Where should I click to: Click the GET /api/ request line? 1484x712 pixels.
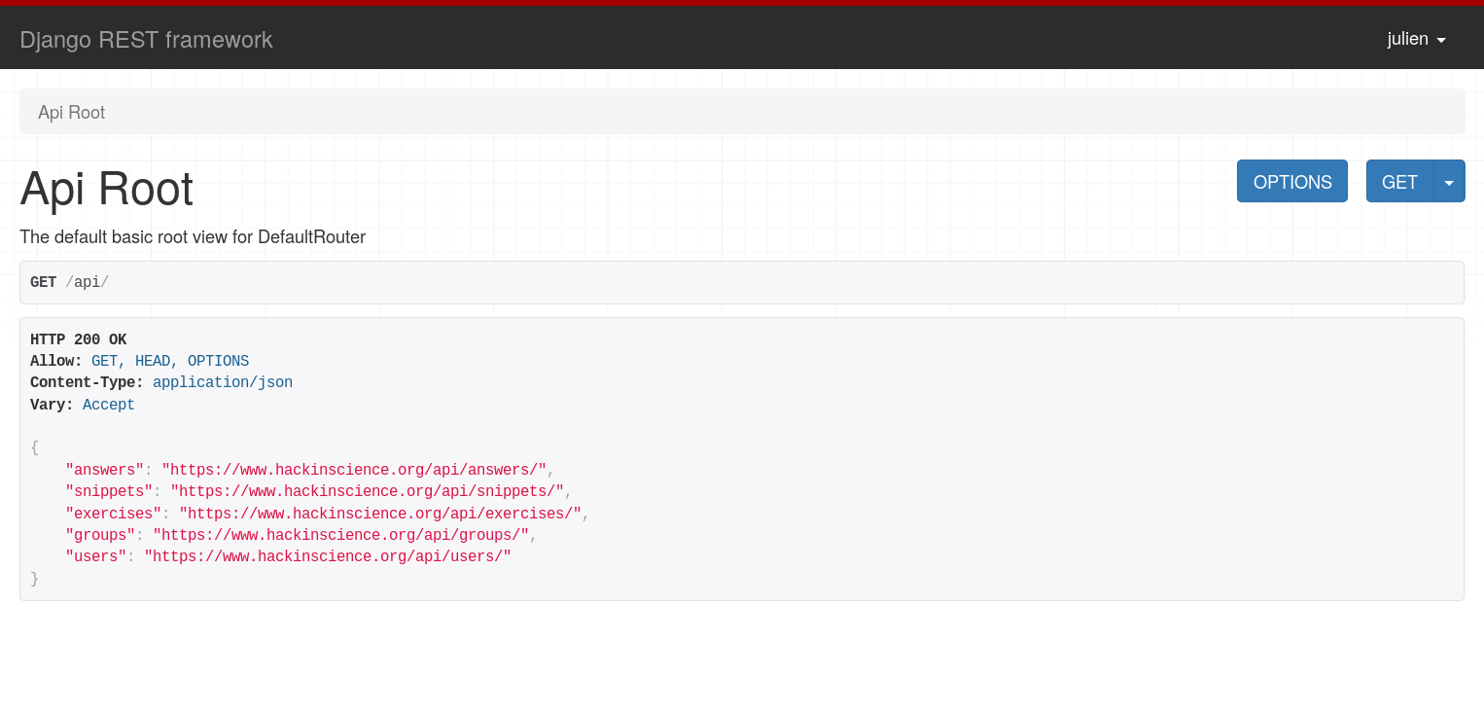[x=69, y=282]
